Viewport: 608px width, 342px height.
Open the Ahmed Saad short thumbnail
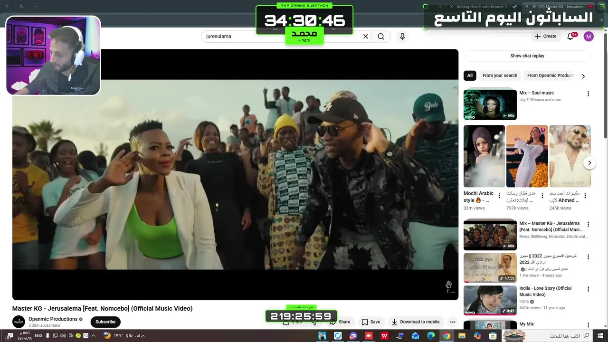[x=570, y=156]
